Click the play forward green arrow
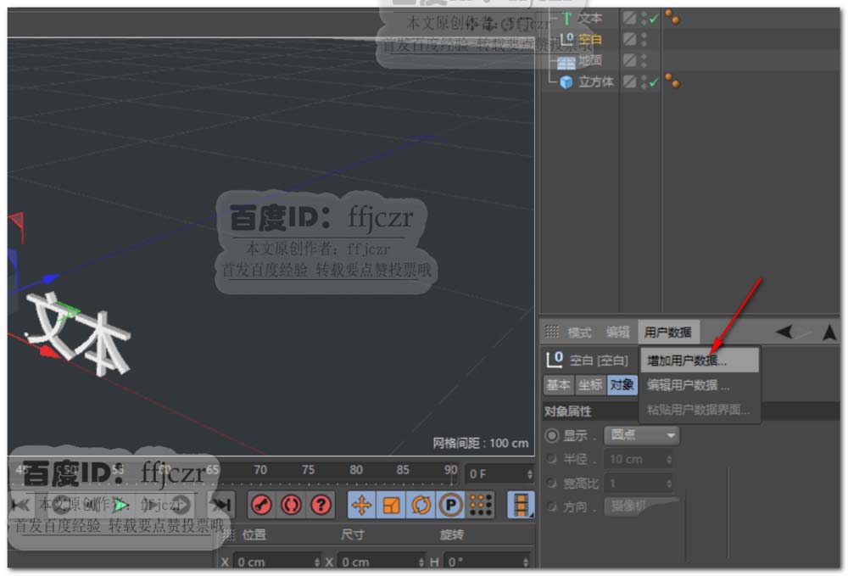 pos(120,505)
